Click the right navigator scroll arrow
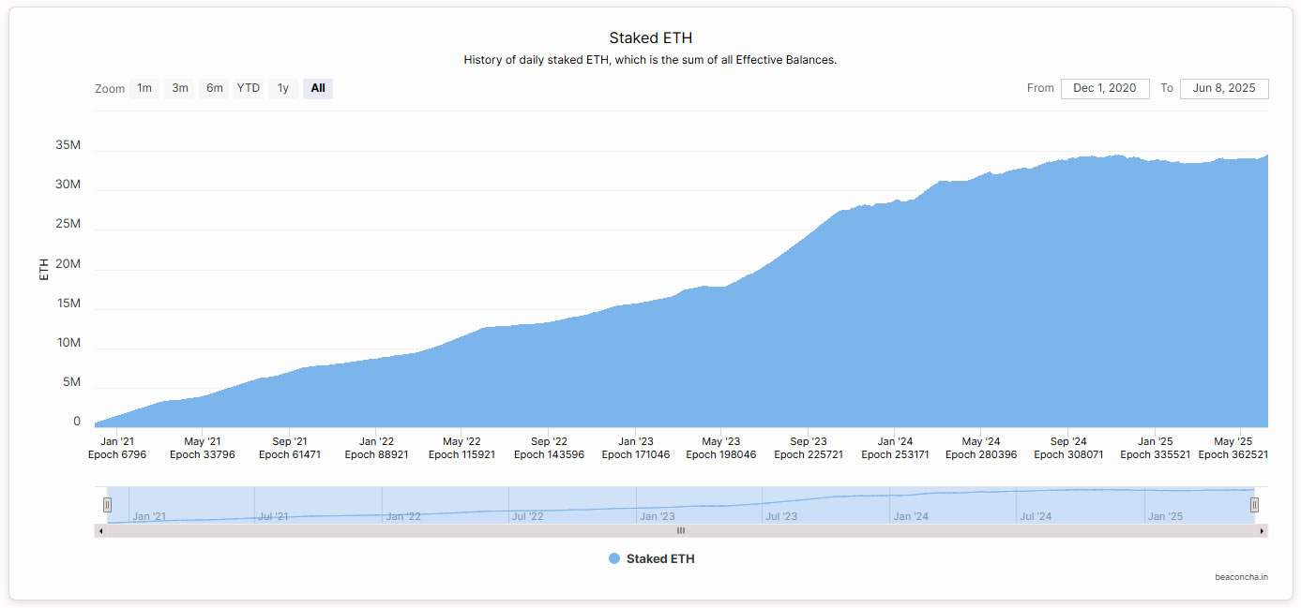Image resolution: width=1301 pixels, height=608 pixels. pos(1262,530)
